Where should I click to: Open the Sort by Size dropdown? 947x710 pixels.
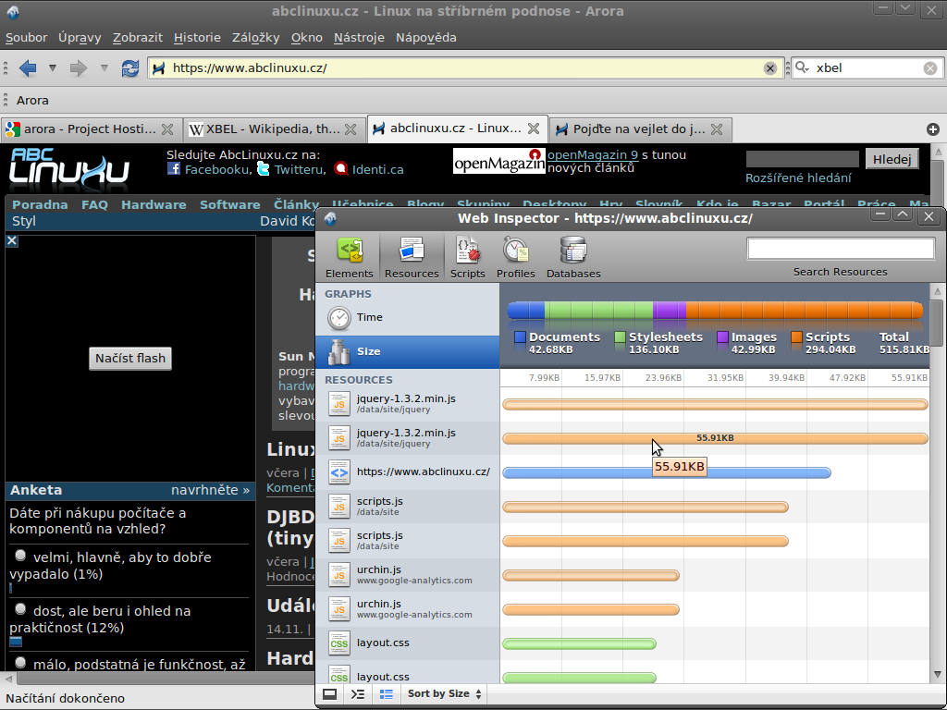tap(445, 693)
